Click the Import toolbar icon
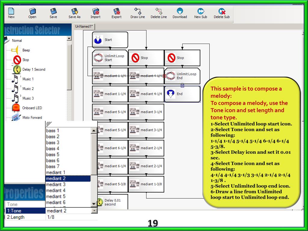The image size is (308, 231). (95, 13)
